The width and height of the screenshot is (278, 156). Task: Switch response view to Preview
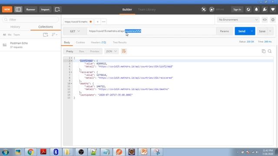point(95,51)
